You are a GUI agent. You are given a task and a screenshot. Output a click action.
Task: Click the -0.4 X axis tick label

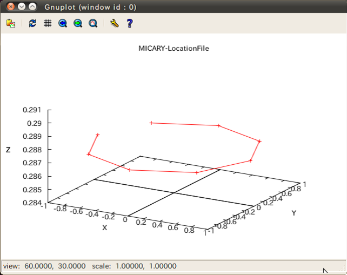coord(92,214)
